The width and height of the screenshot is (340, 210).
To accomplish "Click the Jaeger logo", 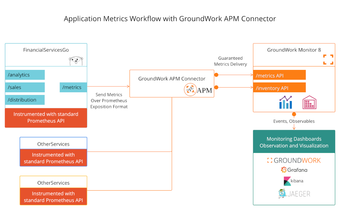I will (294, 194).
